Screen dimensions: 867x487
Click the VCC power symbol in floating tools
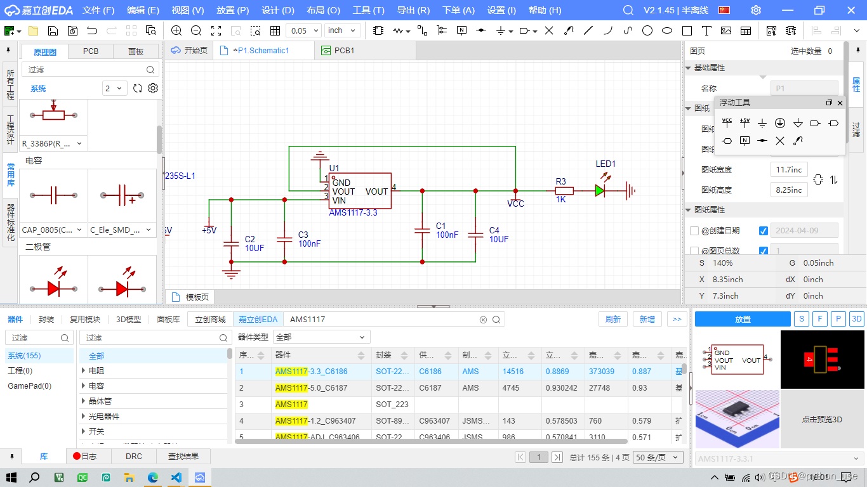(x=727, y=123)
